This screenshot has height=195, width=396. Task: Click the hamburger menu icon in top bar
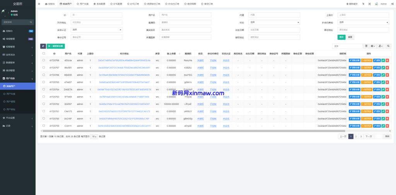[x=39, y=3]
